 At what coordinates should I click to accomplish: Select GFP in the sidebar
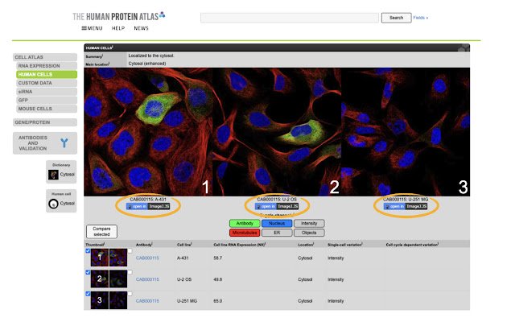(47, 100)
